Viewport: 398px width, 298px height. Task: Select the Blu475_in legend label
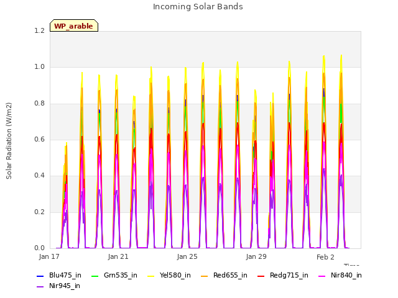[x=65, y=276]
